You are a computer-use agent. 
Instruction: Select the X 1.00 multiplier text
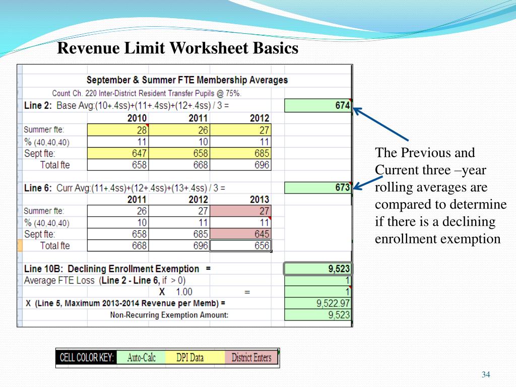[176, 292]
